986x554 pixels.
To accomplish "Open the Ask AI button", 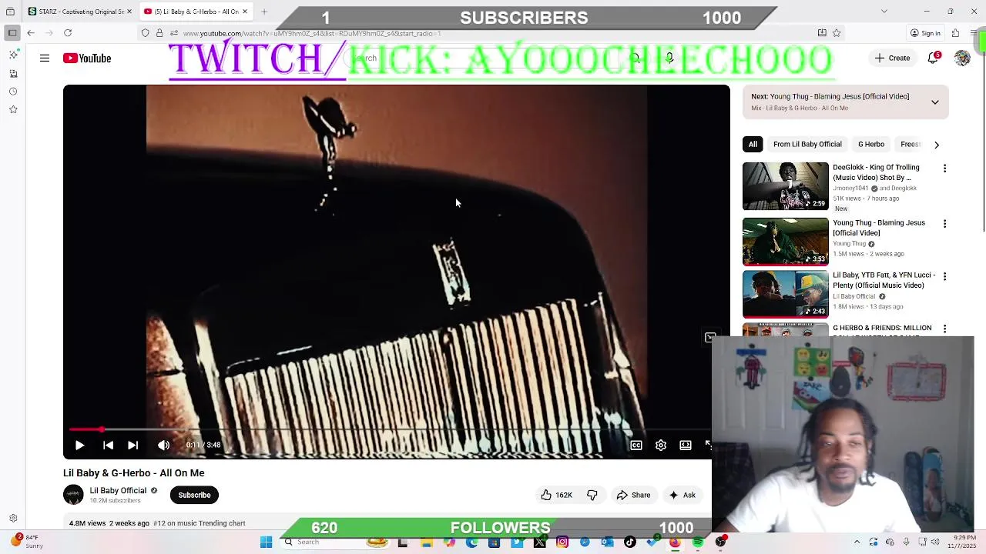I will click(682, 495).
